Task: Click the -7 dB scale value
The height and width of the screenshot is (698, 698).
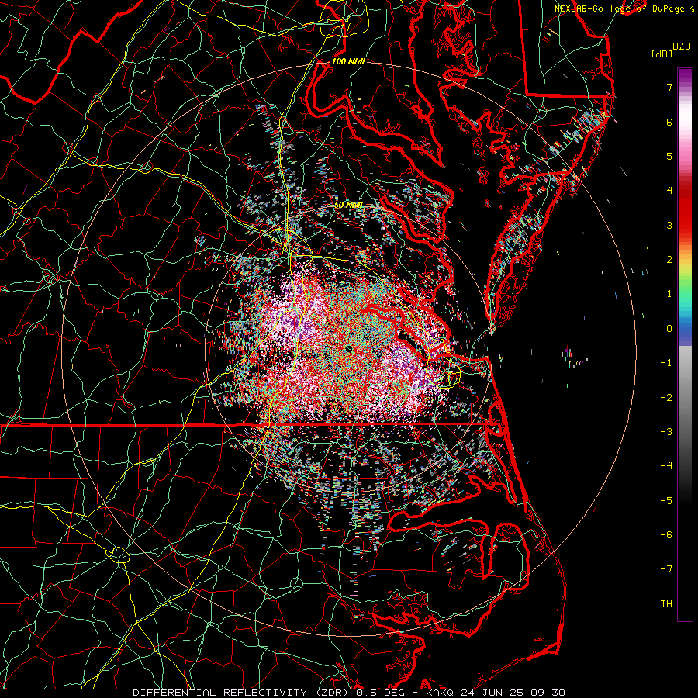Action: click(x=666, y=569)
